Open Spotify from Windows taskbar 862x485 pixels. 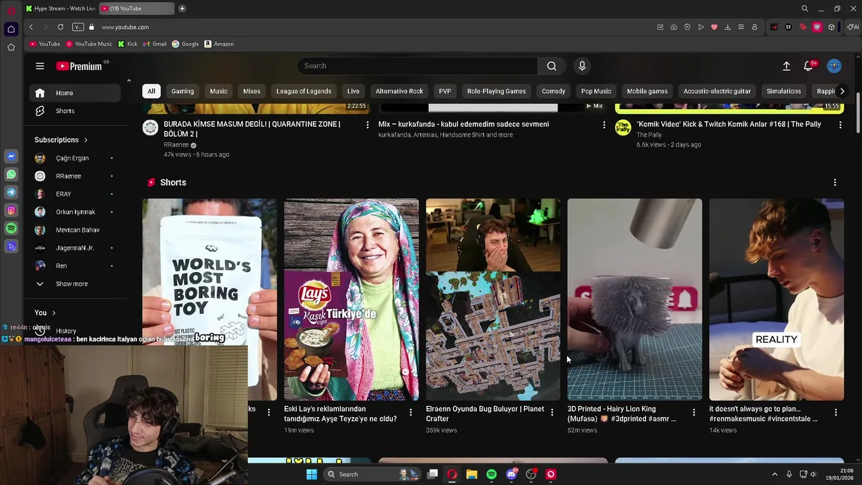pos(492,474)
